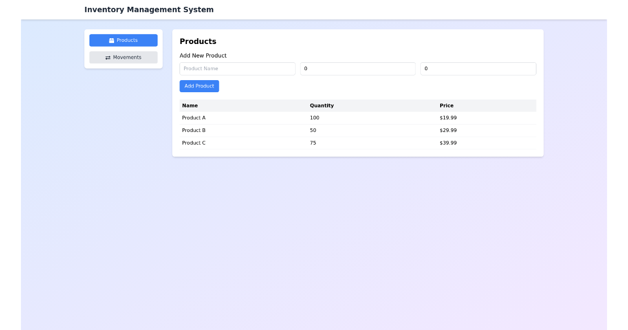628x330 pixels.
Task: Switch to the Movements view
Action: click(x=124, y=57)
